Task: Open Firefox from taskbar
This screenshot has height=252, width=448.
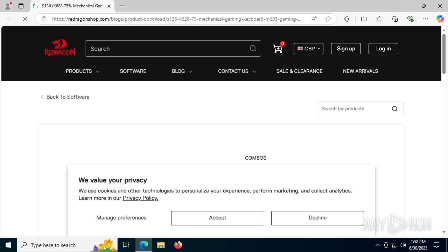Action: [178, 245]
